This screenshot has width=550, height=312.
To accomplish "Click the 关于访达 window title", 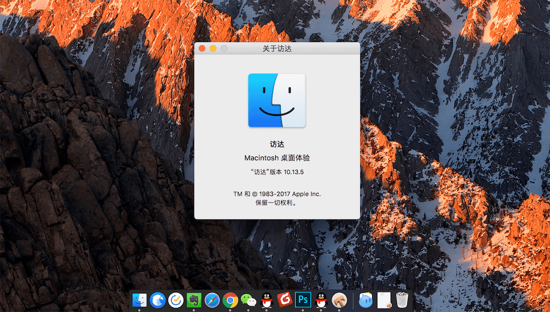I will click(277, 49).
